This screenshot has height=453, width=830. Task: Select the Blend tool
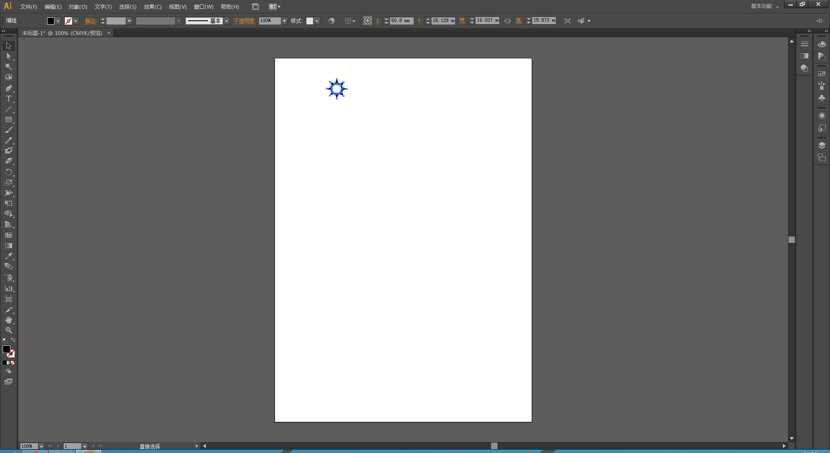tap(9, 266)
